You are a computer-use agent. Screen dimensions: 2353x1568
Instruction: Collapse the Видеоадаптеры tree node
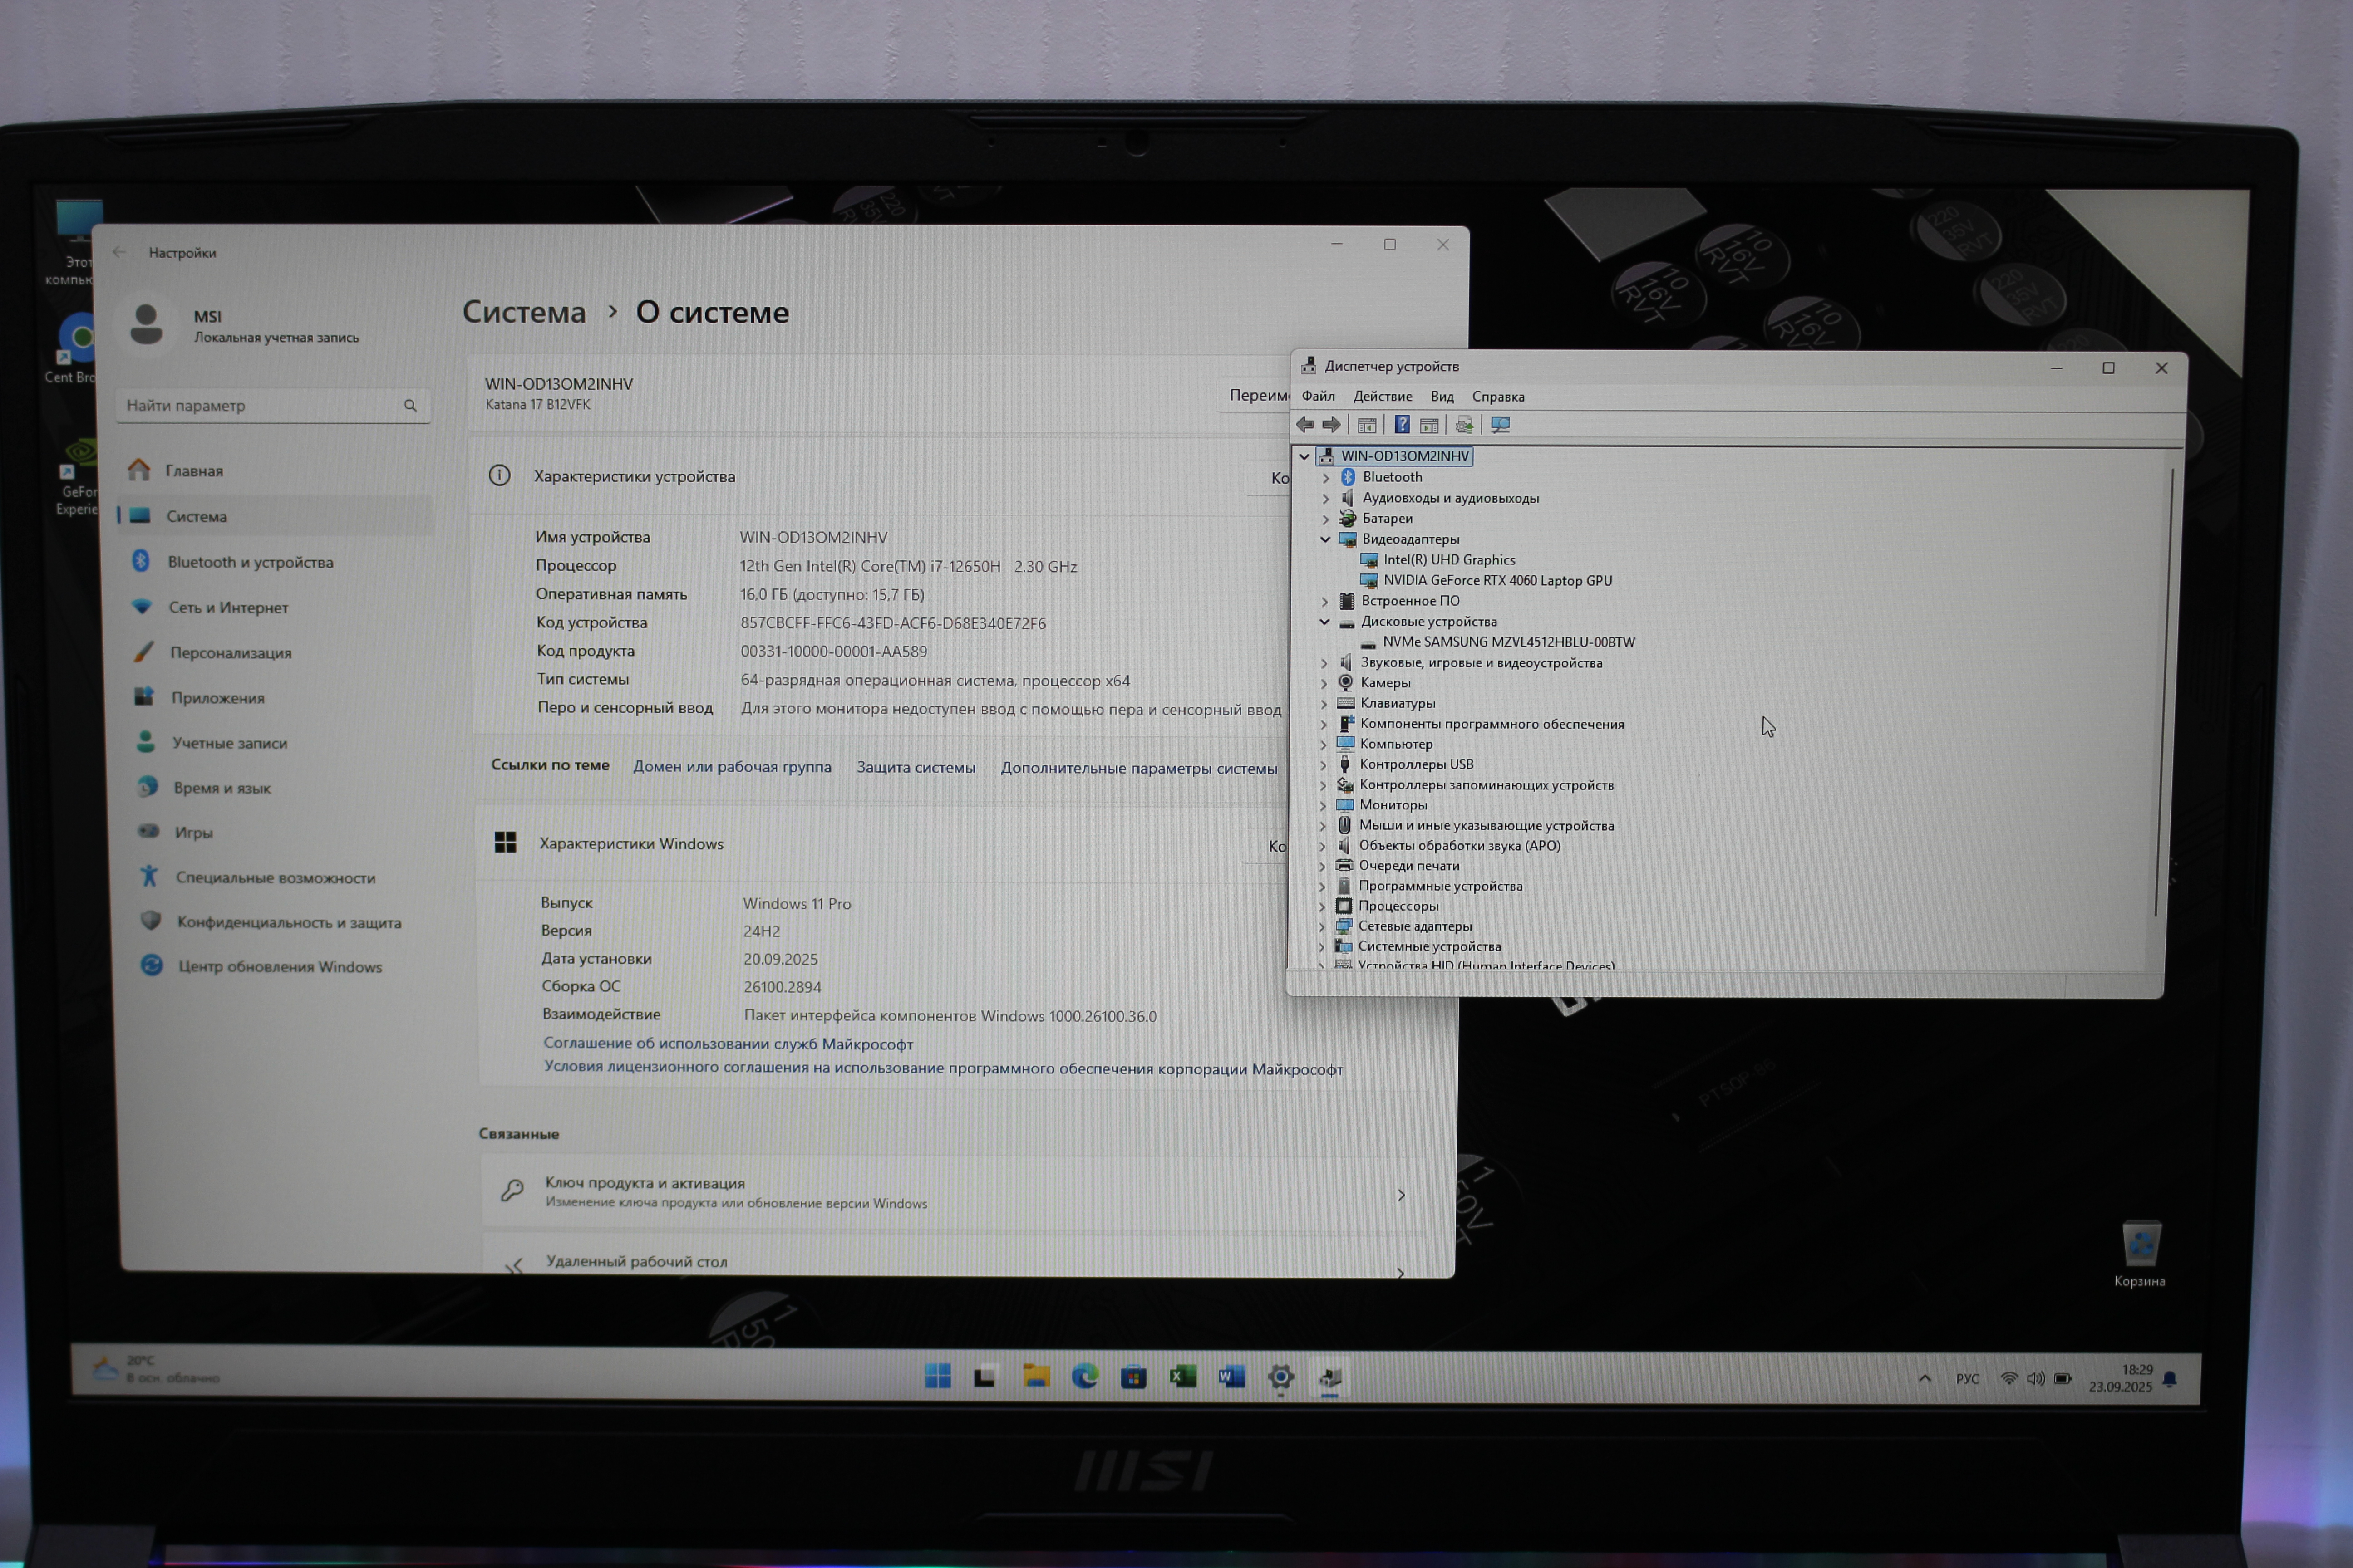[x=1325, y=540]
